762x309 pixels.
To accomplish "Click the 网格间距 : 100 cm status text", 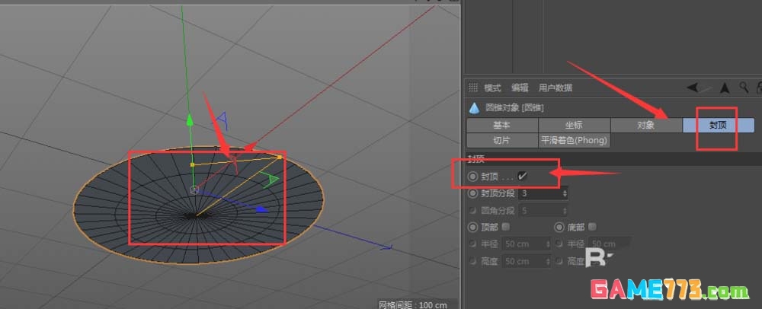I will pyautogui.click(x=412, y=304).
